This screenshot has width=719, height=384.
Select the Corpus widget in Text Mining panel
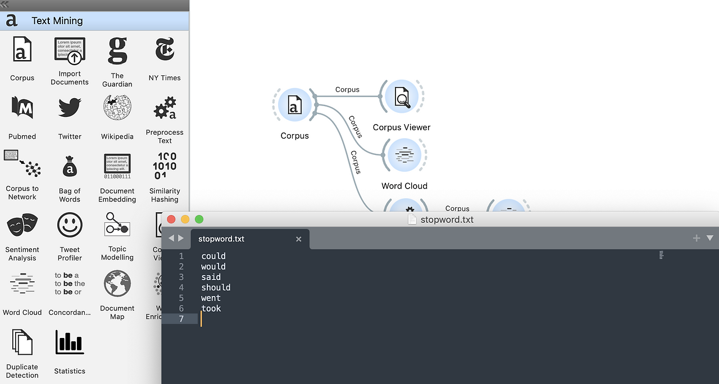[22, 58]
